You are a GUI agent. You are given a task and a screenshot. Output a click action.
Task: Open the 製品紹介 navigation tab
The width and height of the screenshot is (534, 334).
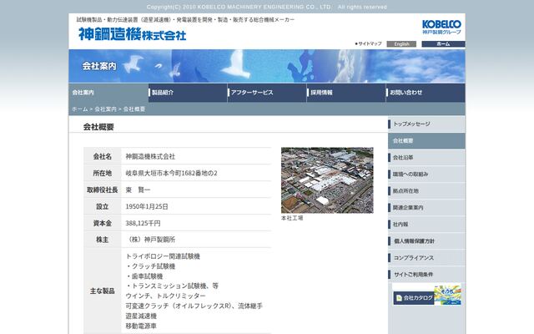pyautogui.click(x=188, y=93)
